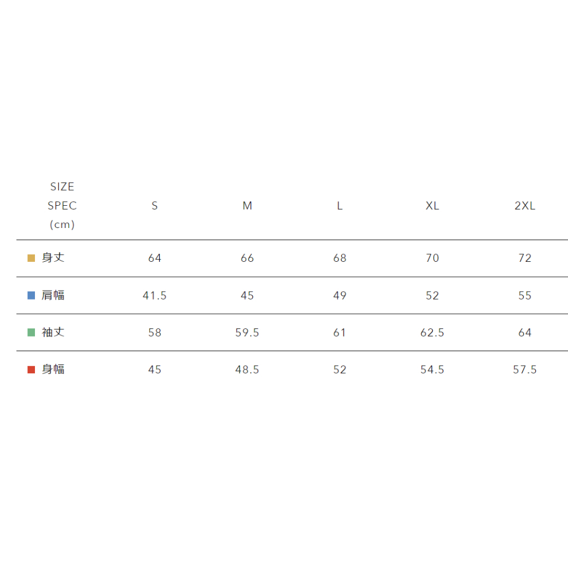Screen dimensions: 568x568
Task: Click the SIZE SPEC (cm) header label
Action: [x=62, y=206]
